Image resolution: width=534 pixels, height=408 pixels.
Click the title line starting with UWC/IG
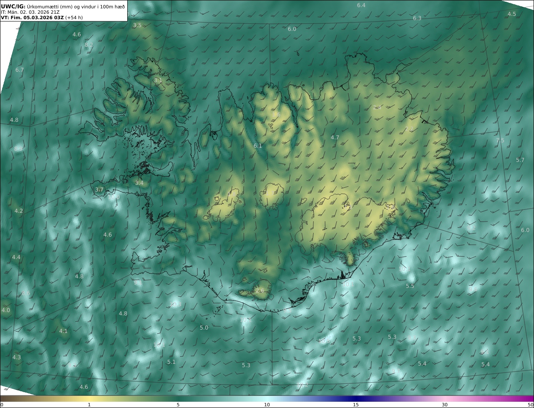tap(63, 6)
